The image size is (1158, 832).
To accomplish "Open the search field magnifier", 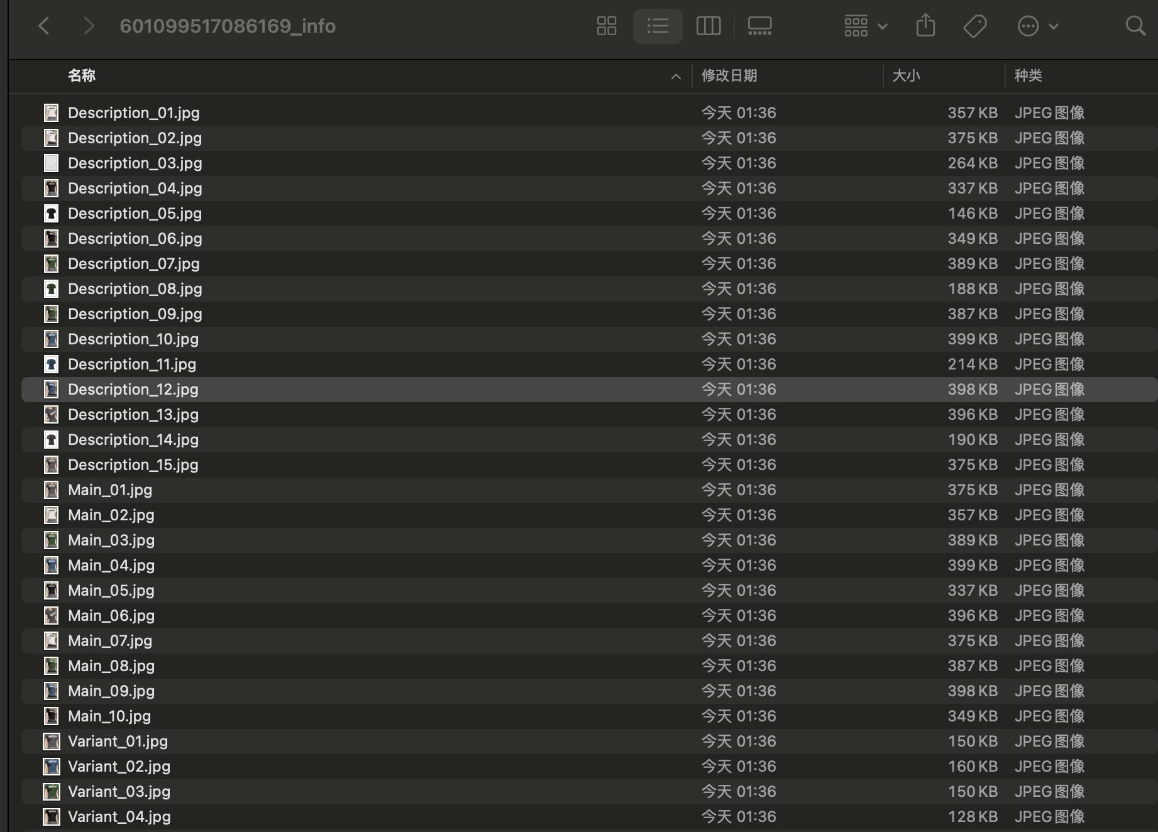I will tap(1135, 26).
